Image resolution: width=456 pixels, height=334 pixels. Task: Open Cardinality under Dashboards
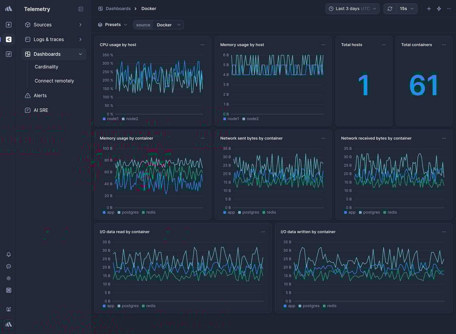click(47, 67)
